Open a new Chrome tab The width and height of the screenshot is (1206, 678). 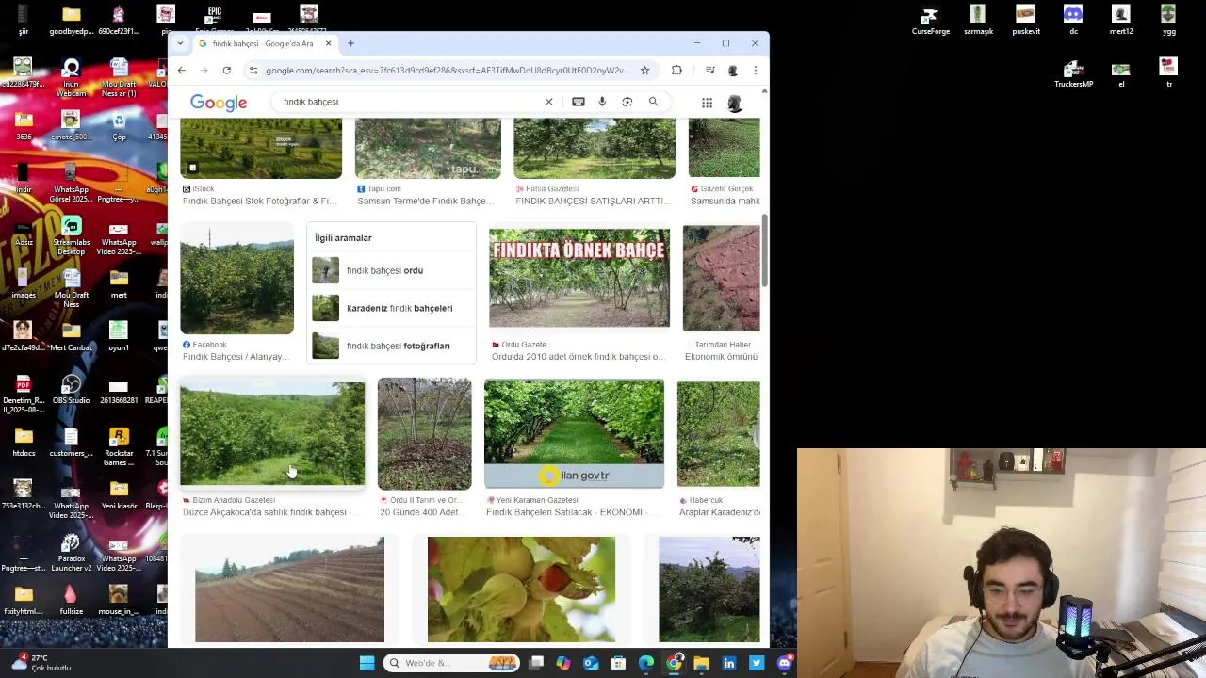click(350, 43)
